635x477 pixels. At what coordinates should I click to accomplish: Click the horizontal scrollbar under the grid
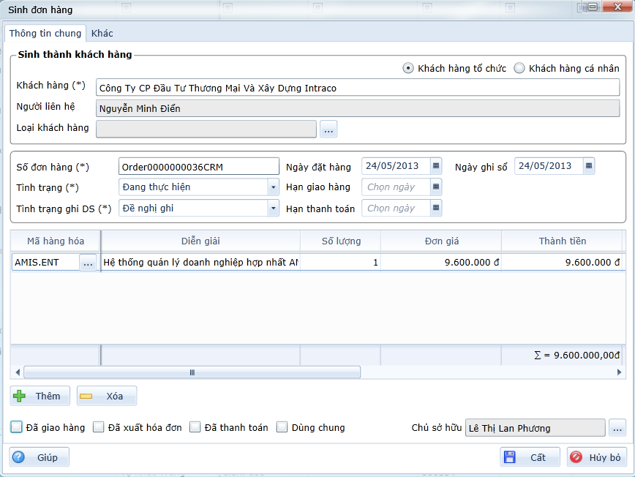coord(192,372)
